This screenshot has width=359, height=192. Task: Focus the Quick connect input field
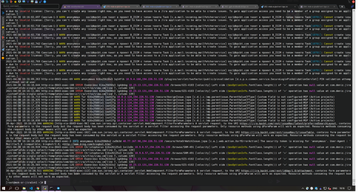(x=30, y=6)
